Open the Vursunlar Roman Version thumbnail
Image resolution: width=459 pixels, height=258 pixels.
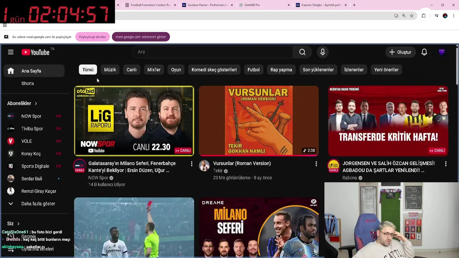click(x=259, y=121)
